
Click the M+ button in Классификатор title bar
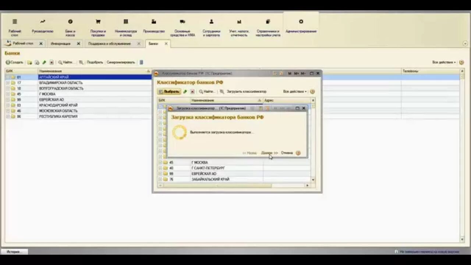tap(296, 74)
